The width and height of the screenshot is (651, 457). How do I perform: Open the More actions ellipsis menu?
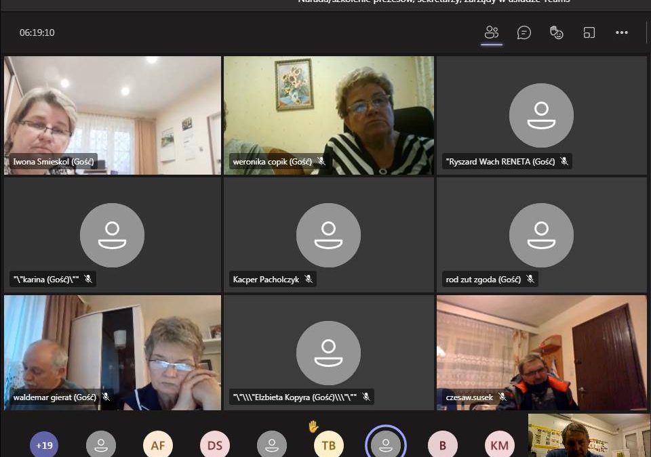[622, 32]
